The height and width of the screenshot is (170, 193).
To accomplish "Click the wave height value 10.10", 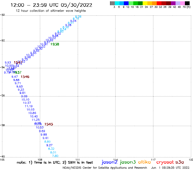I will 26,100.
